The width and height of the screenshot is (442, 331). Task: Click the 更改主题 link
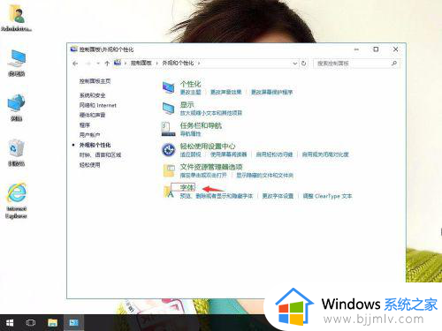click(x=191, y=92)
